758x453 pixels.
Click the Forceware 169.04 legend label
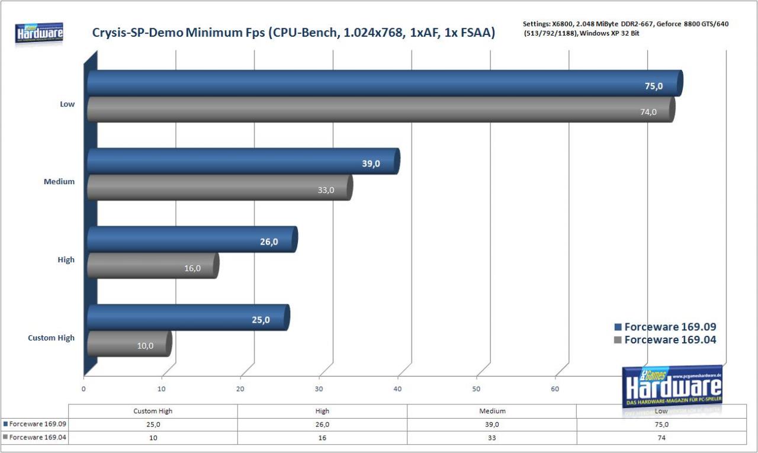[670, 340]
